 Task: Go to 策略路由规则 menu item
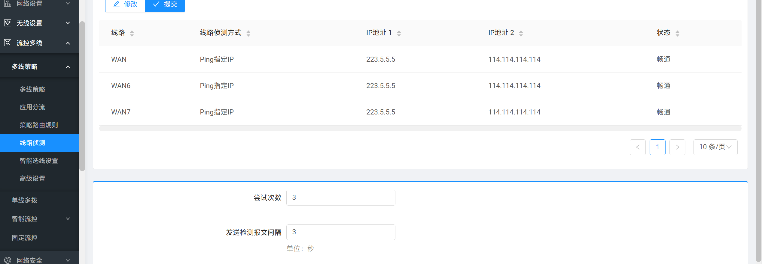39,125
